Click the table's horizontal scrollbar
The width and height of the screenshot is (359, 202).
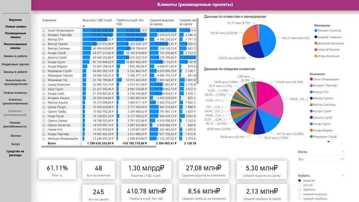pyautogui.click(x=99, y=147)
